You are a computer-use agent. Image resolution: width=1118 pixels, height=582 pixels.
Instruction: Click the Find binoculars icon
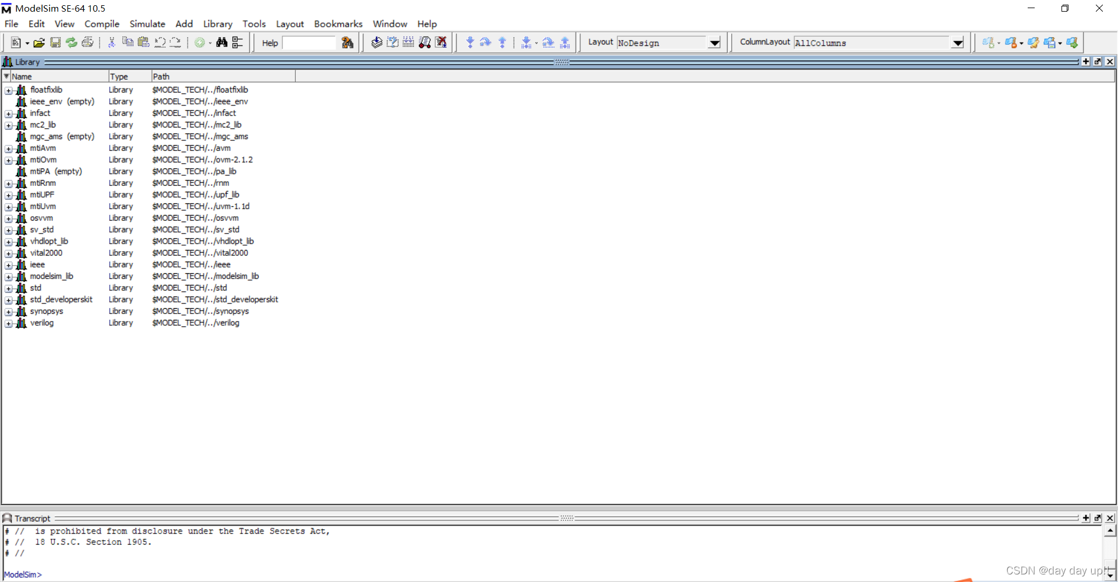click(222, 43)
